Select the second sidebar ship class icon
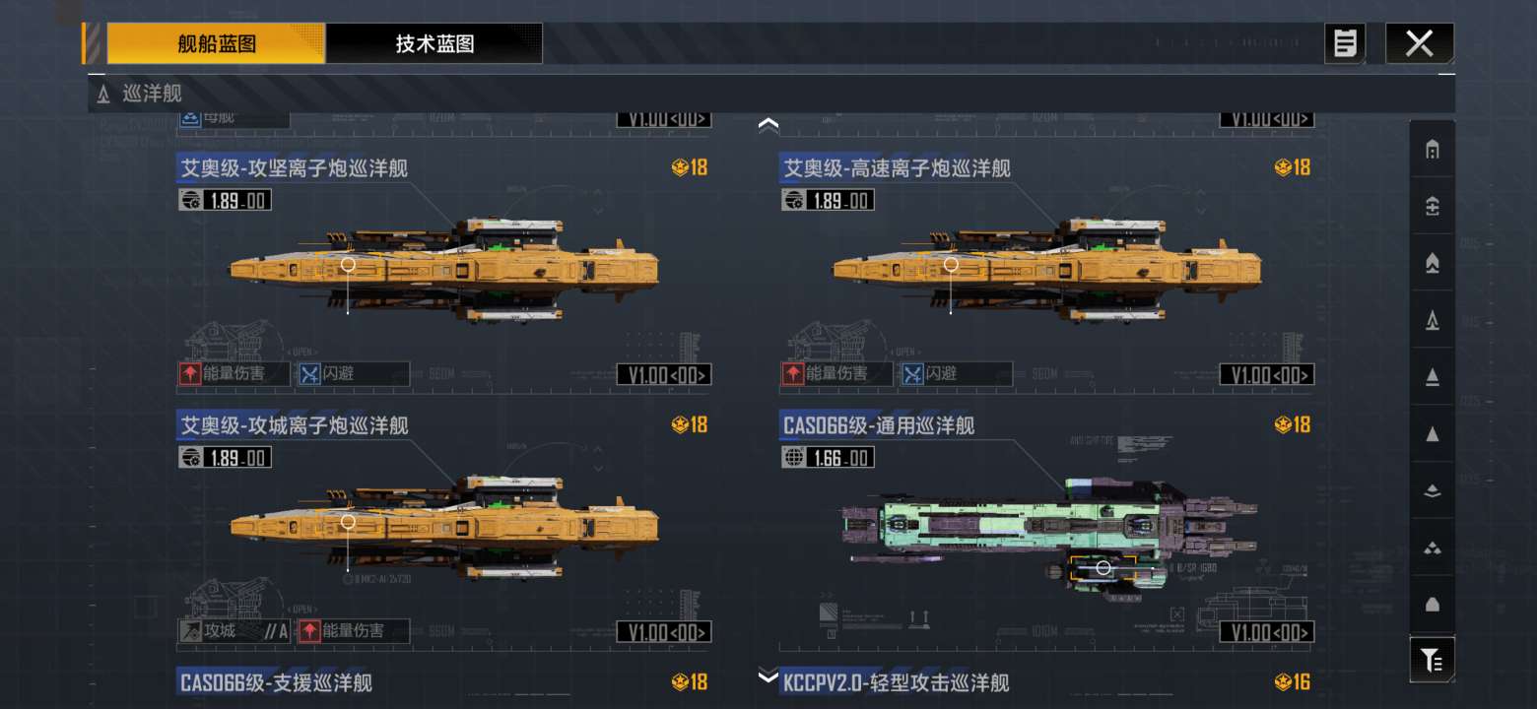This screenshot has height=709, width=1537. [x=1433, y=206]
